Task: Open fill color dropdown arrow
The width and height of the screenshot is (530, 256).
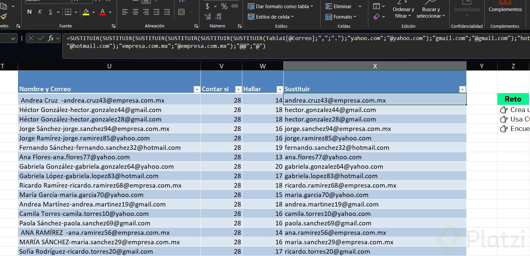Action: pos(93,12)
